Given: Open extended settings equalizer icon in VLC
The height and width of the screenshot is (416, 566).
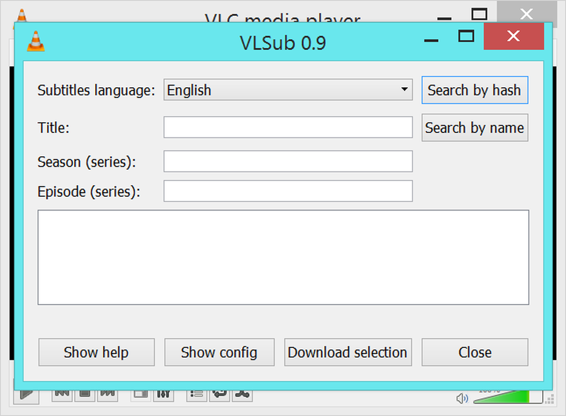Looking at the screenshot, I should (x=164, y=395).
